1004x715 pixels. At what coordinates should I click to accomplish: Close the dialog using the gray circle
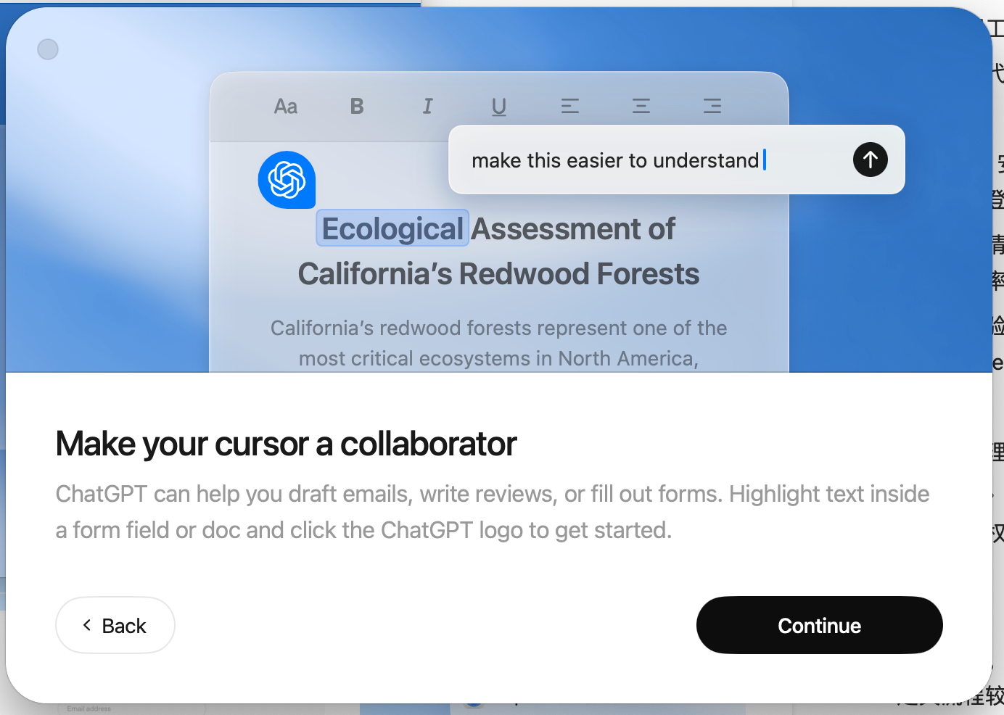point(48,49)
